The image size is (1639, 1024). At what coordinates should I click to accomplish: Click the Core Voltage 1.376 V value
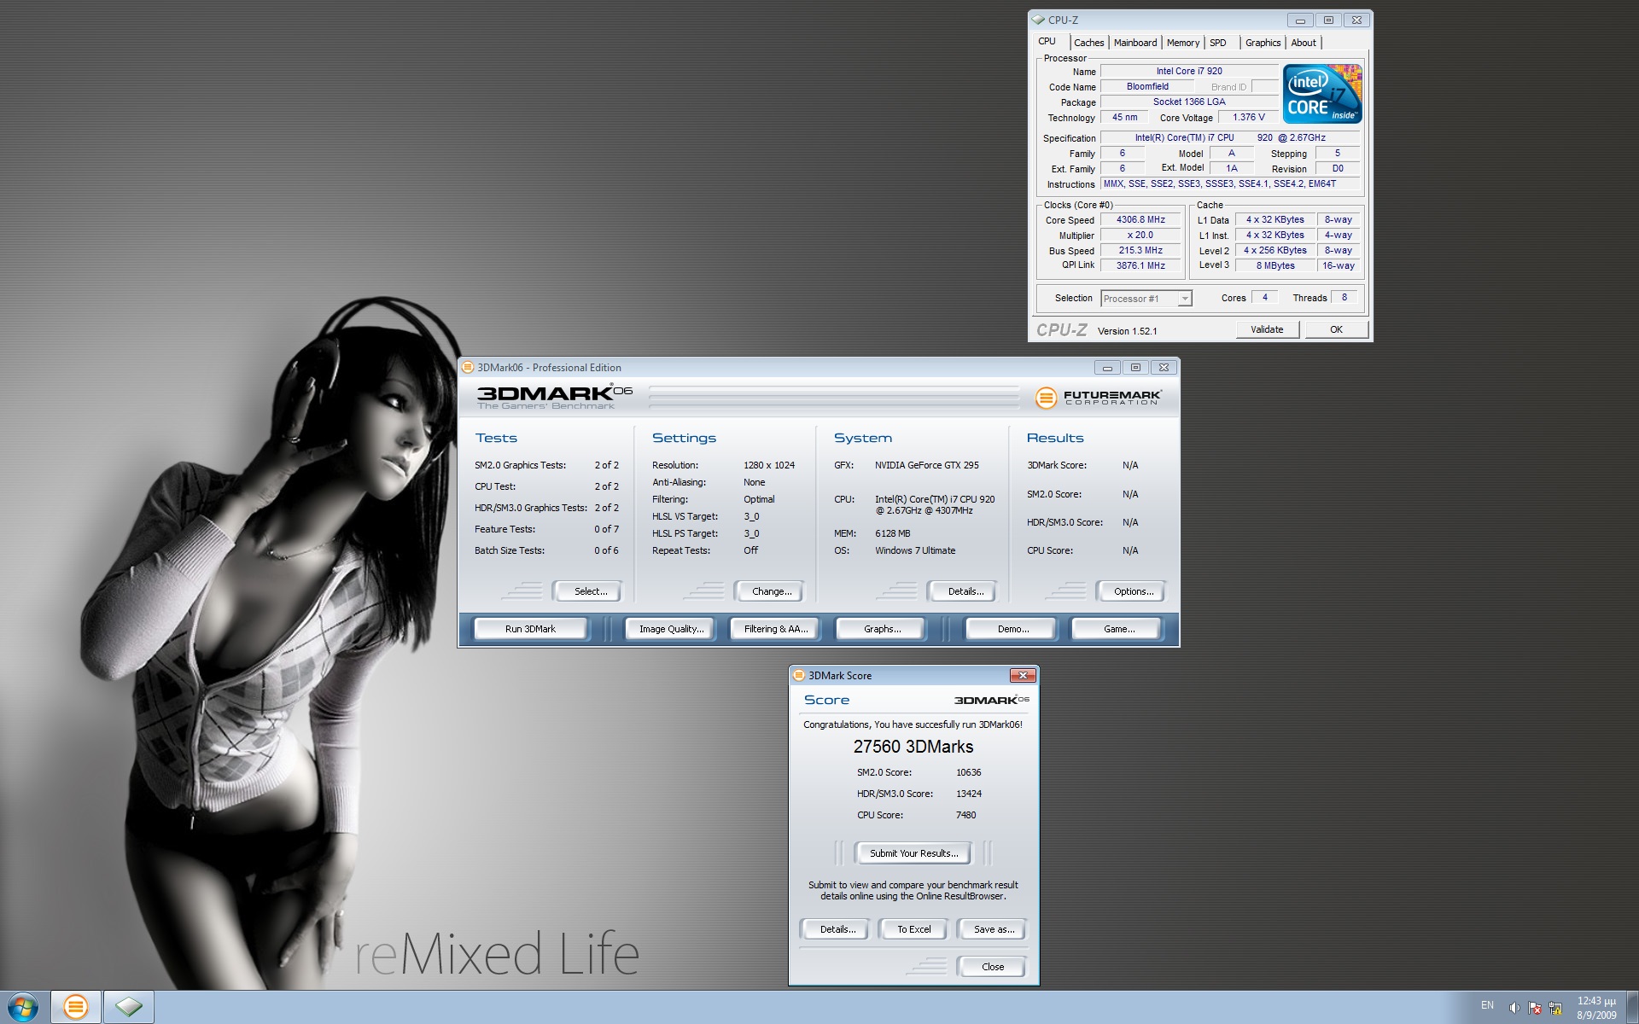[1248, 118]
